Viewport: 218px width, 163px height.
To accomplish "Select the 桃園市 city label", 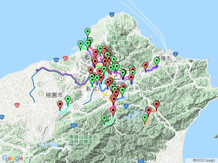I will pos(54,95).
